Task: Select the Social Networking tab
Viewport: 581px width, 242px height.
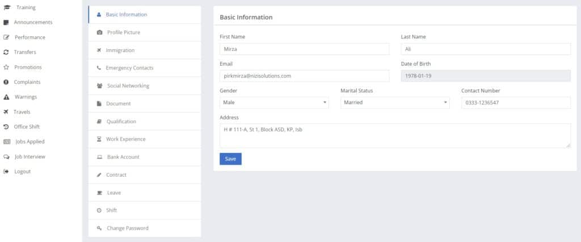Action: [x=145, y=86]
